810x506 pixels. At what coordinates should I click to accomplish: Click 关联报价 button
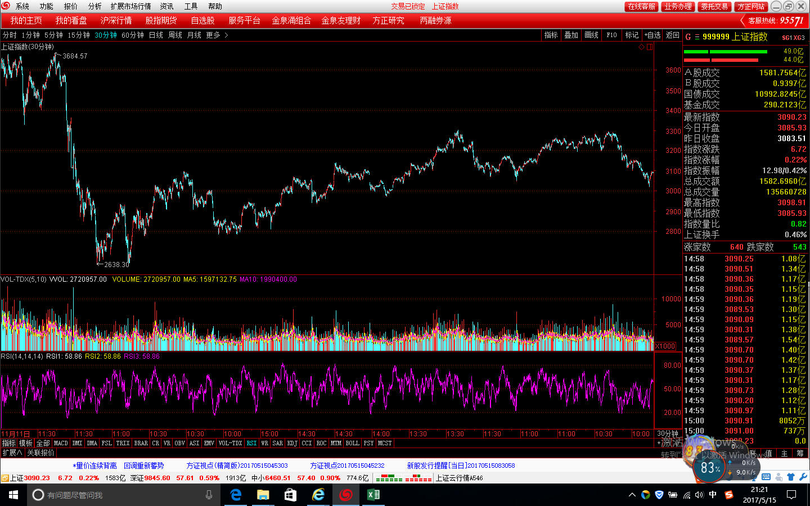41,453
